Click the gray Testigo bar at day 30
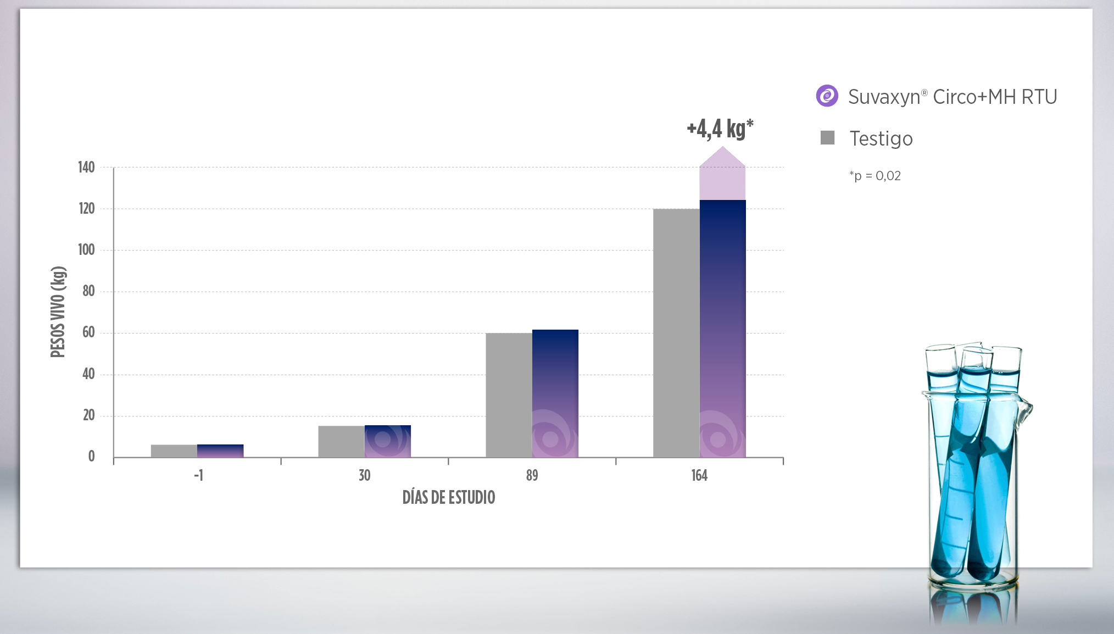The width and height of the screenshot is (1114, 634). pos(341,441)
